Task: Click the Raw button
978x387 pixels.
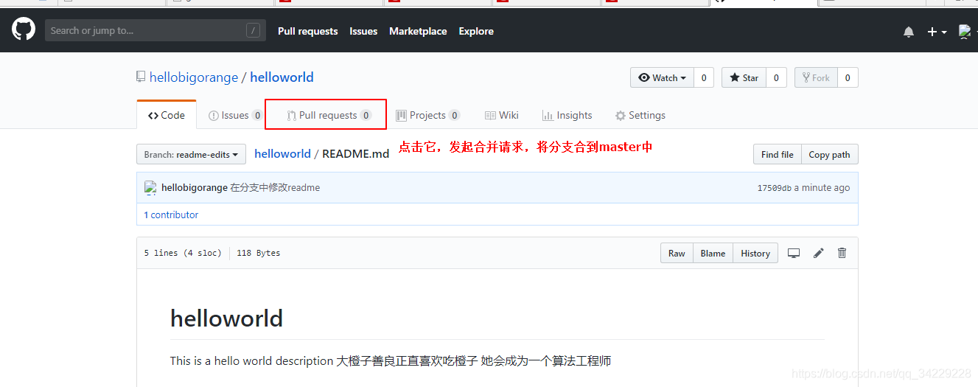Action: [x=677, y=253]
